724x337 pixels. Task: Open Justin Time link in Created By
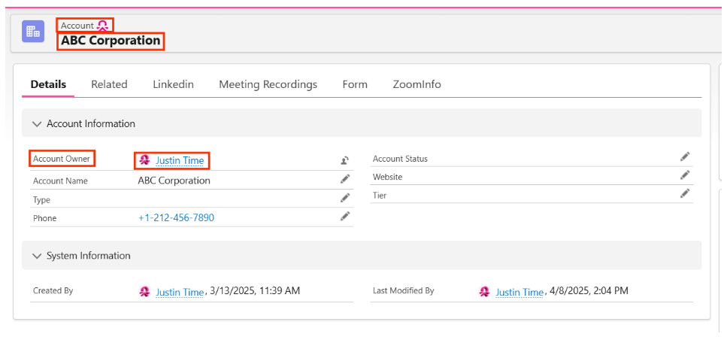tap(180, 292)
